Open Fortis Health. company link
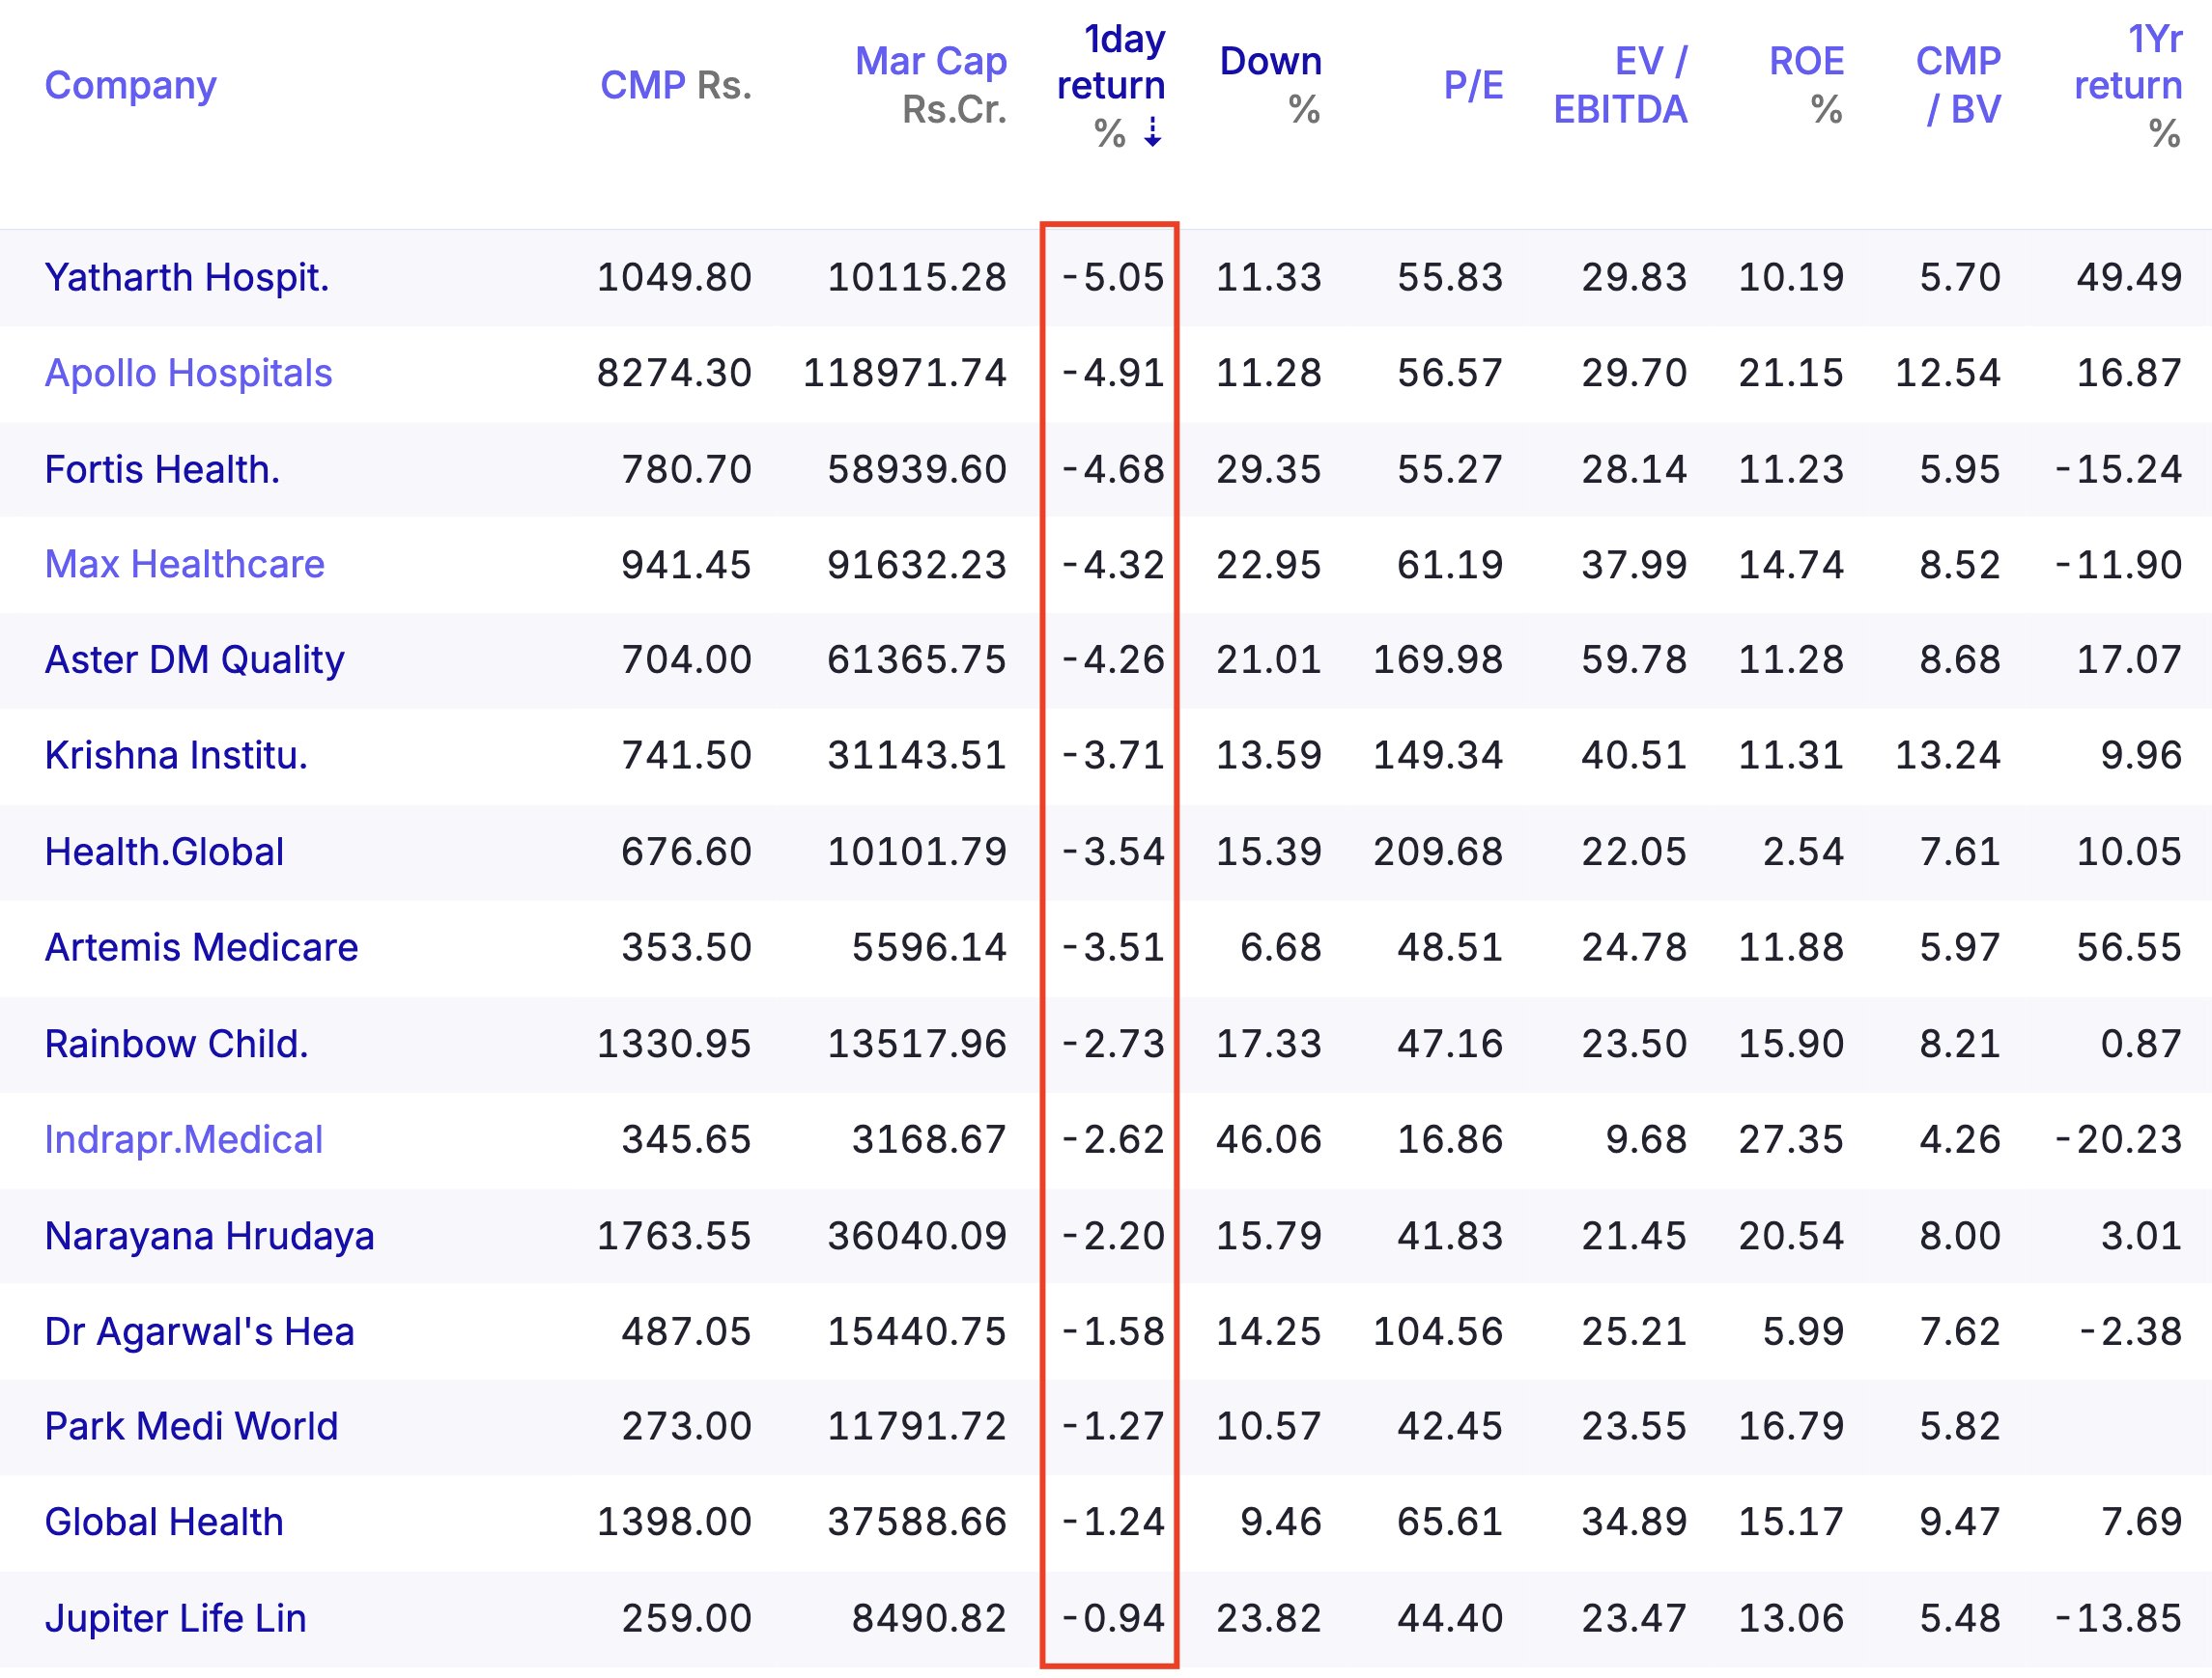This screenshot has width=2212, height=1678. 162,470
